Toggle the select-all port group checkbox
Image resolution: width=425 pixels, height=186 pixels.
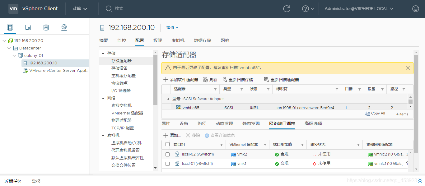click(168, 144)
